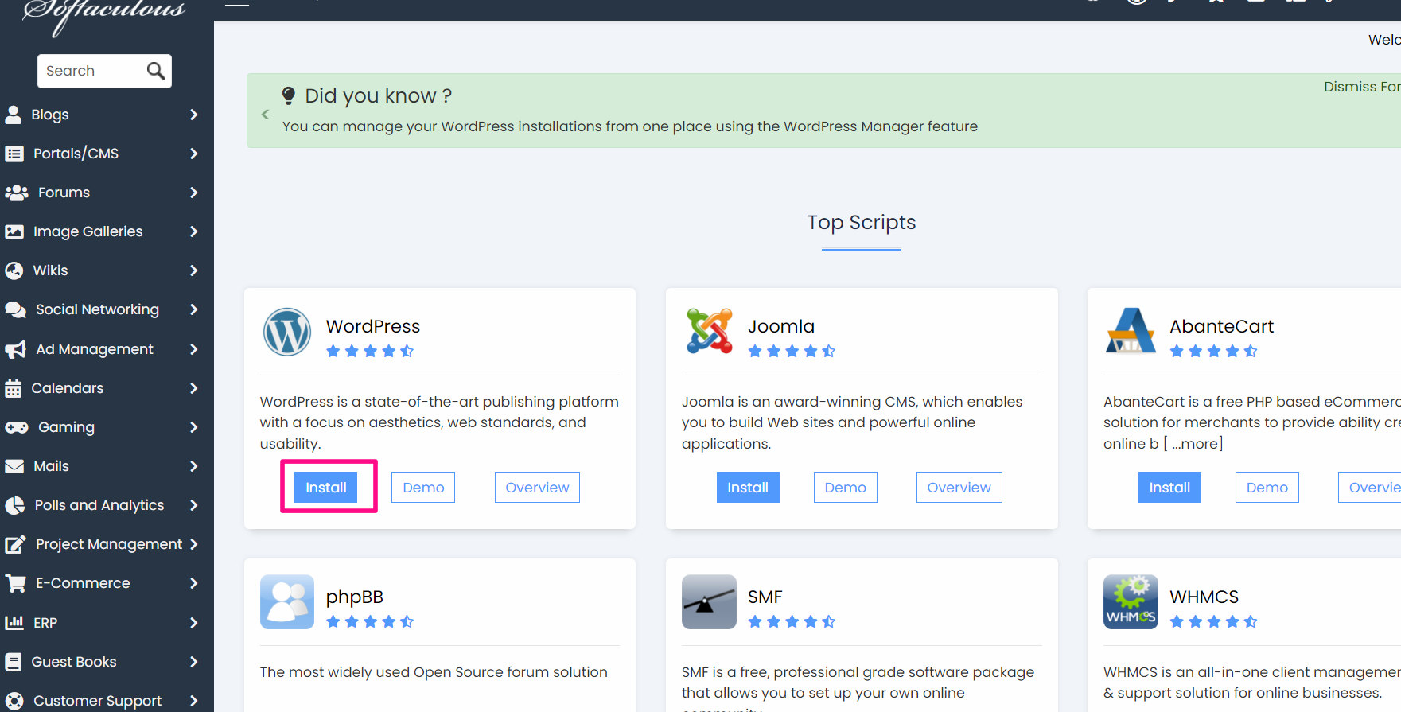Image resolution: width=1401 pixels, height=712 pixels.
Task: Click the phpBB star rating
Action: click(370, 621)
